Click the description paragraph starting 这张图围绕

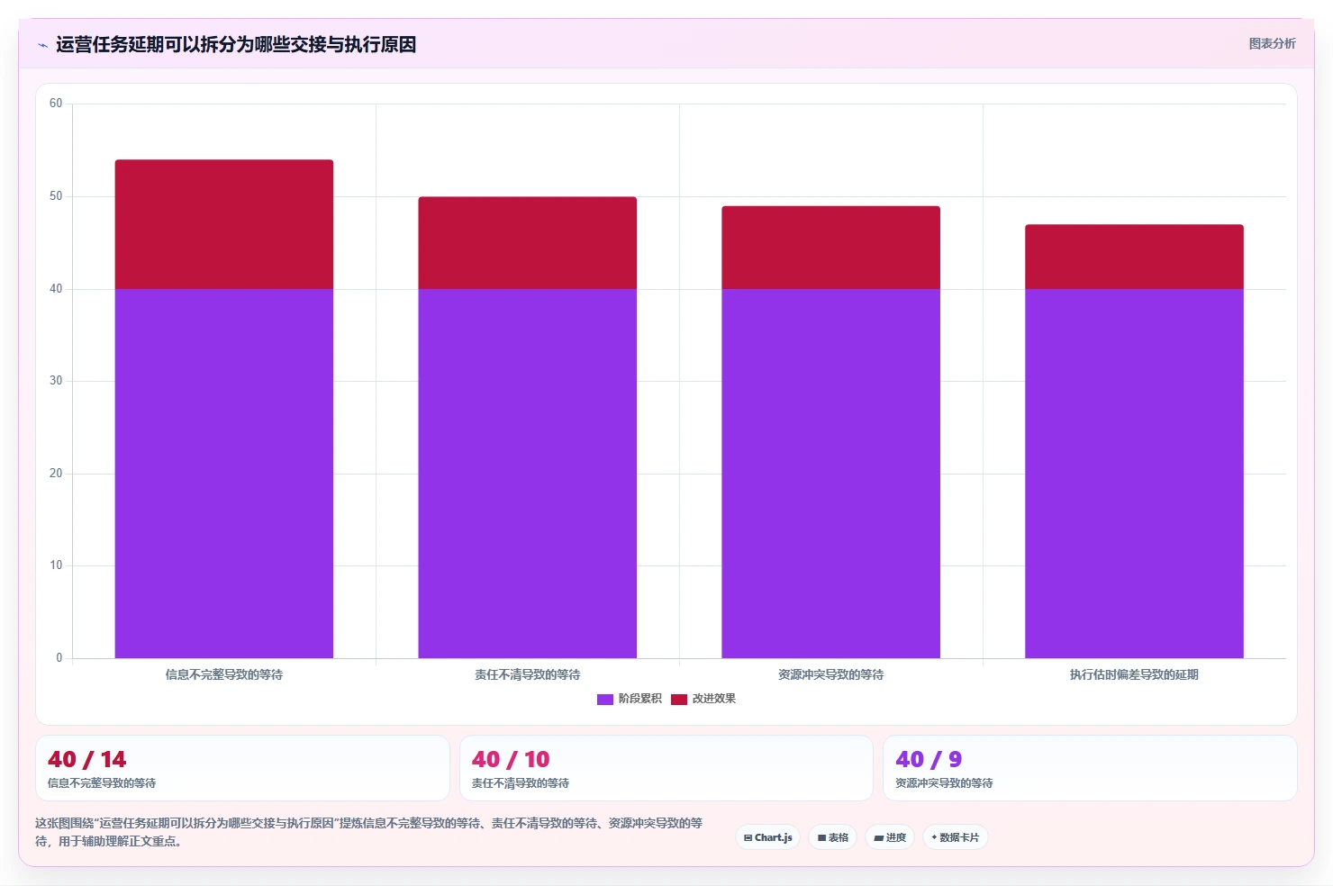pos(369,832)
